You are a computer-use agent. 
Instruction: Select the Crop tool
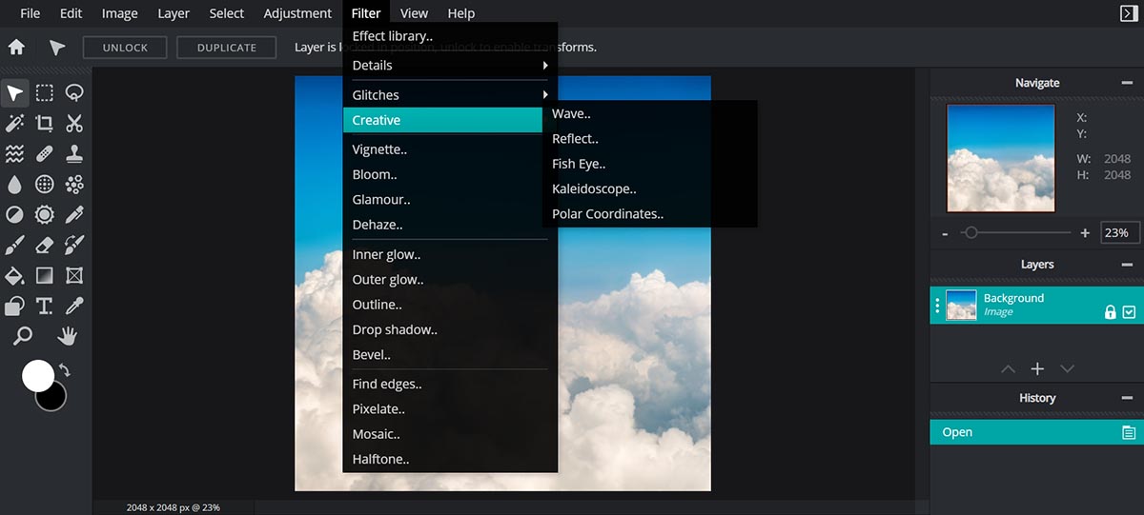tap(45, 123)
